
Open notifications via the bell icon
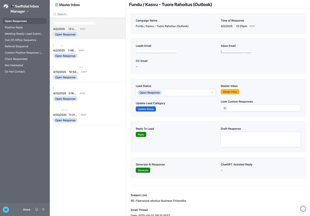coord(36,209)
